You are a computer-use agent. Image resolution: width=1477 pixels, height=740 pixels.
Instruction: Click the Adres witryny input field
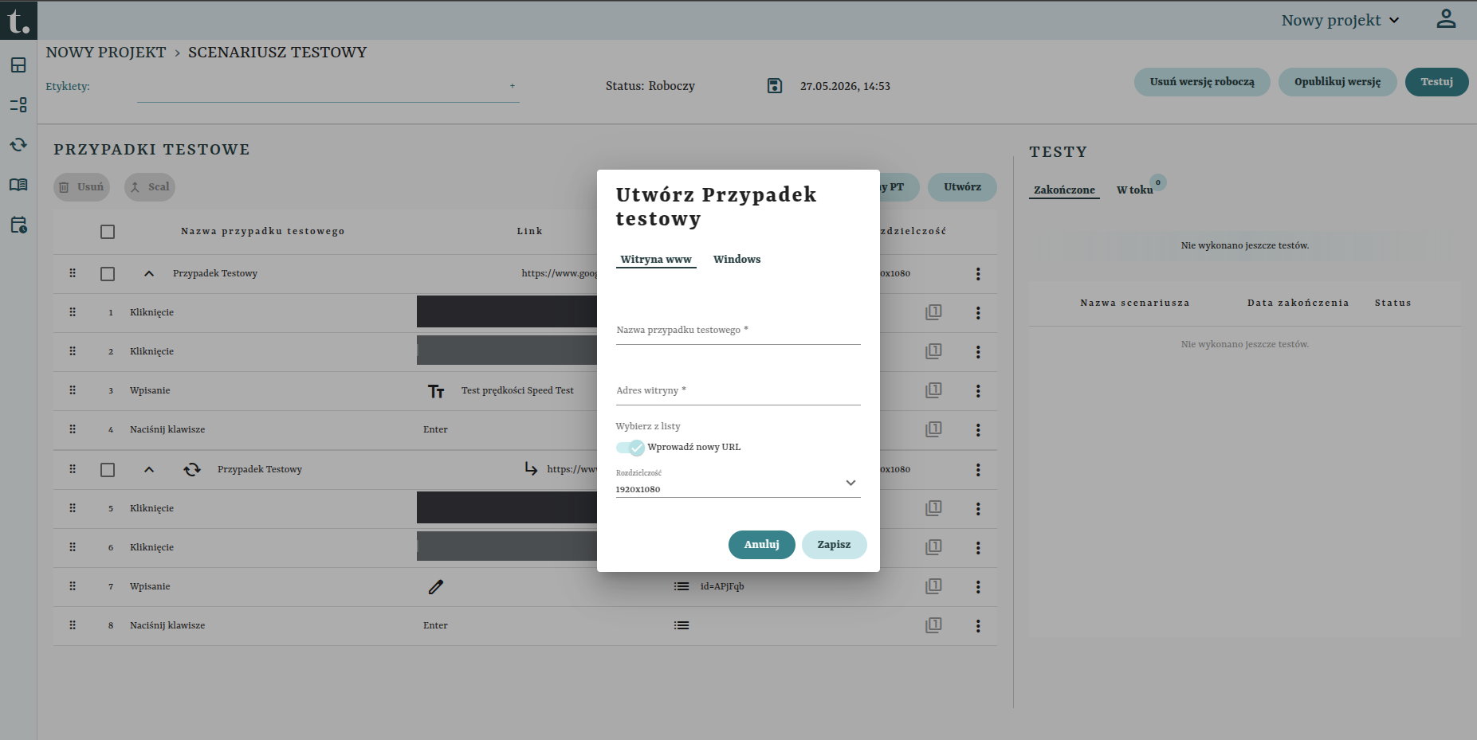(x=738, y=390)
